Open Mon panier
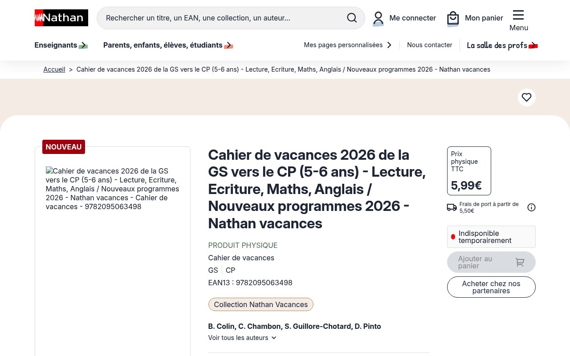 click(x=475, y=18)
